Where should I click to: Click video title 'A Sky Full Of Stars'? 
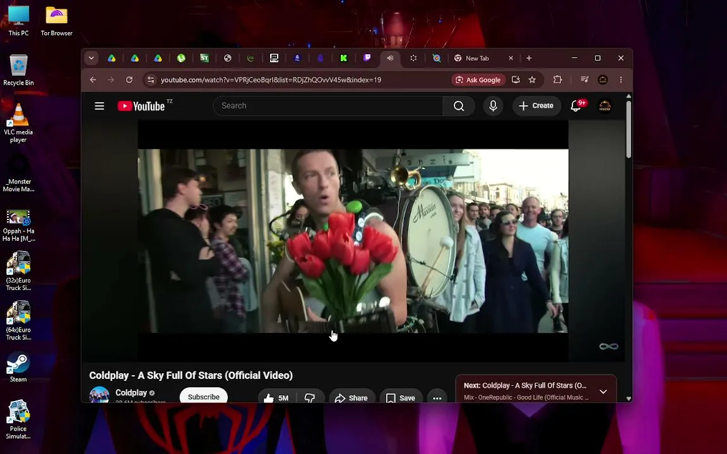(x=191, y=375)
